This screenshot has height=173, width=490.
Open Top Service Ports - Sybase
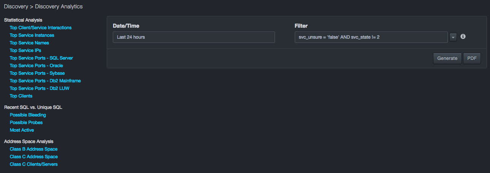[x=37, y=73]
